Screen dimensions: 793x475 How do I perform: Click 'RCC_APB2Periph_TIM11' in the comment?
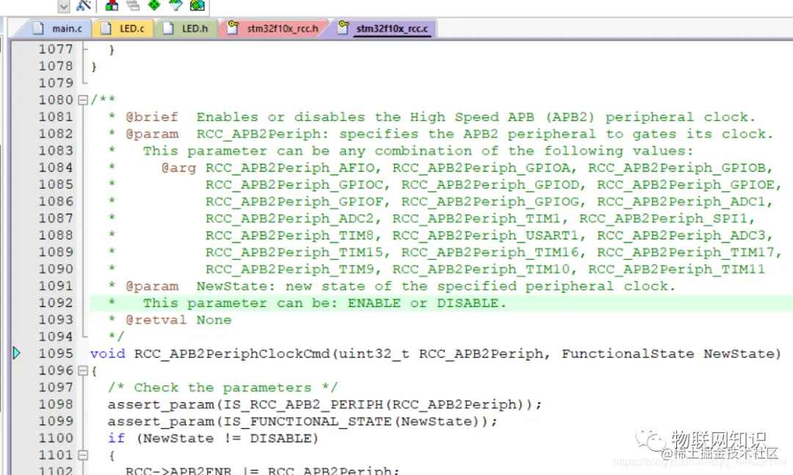click(x=677, y=269)
